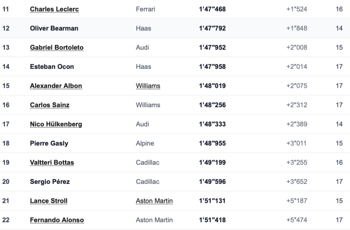This screenshot has height=230, width=350.
Task: Open the Carlos Sainz driver link
Action: [x=50, y=105]
